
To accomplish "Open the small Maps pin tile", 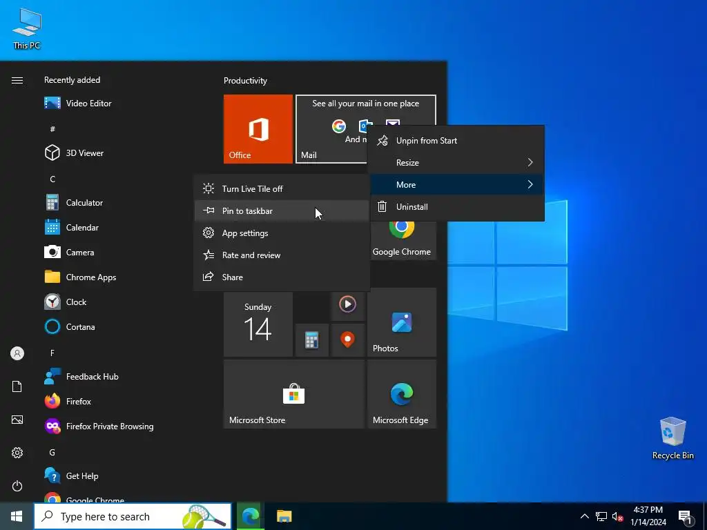I will pos(348,340).
